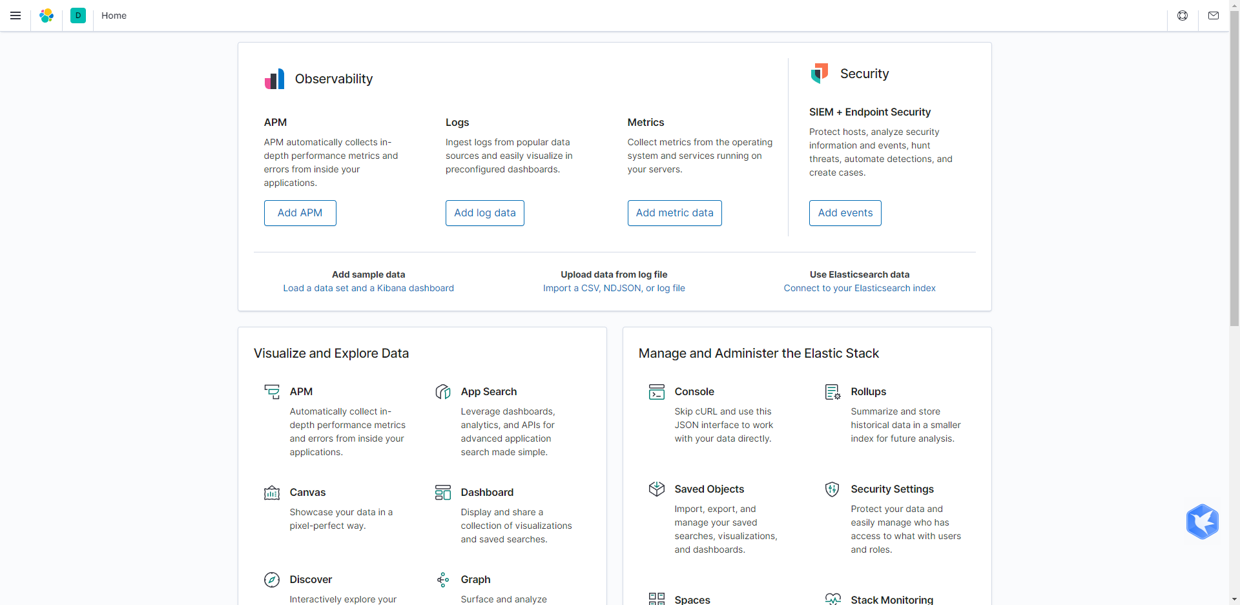Viewport: 1240px width, 605px height.
Task: Open the D space avatar selector
Action: [78, 15]
